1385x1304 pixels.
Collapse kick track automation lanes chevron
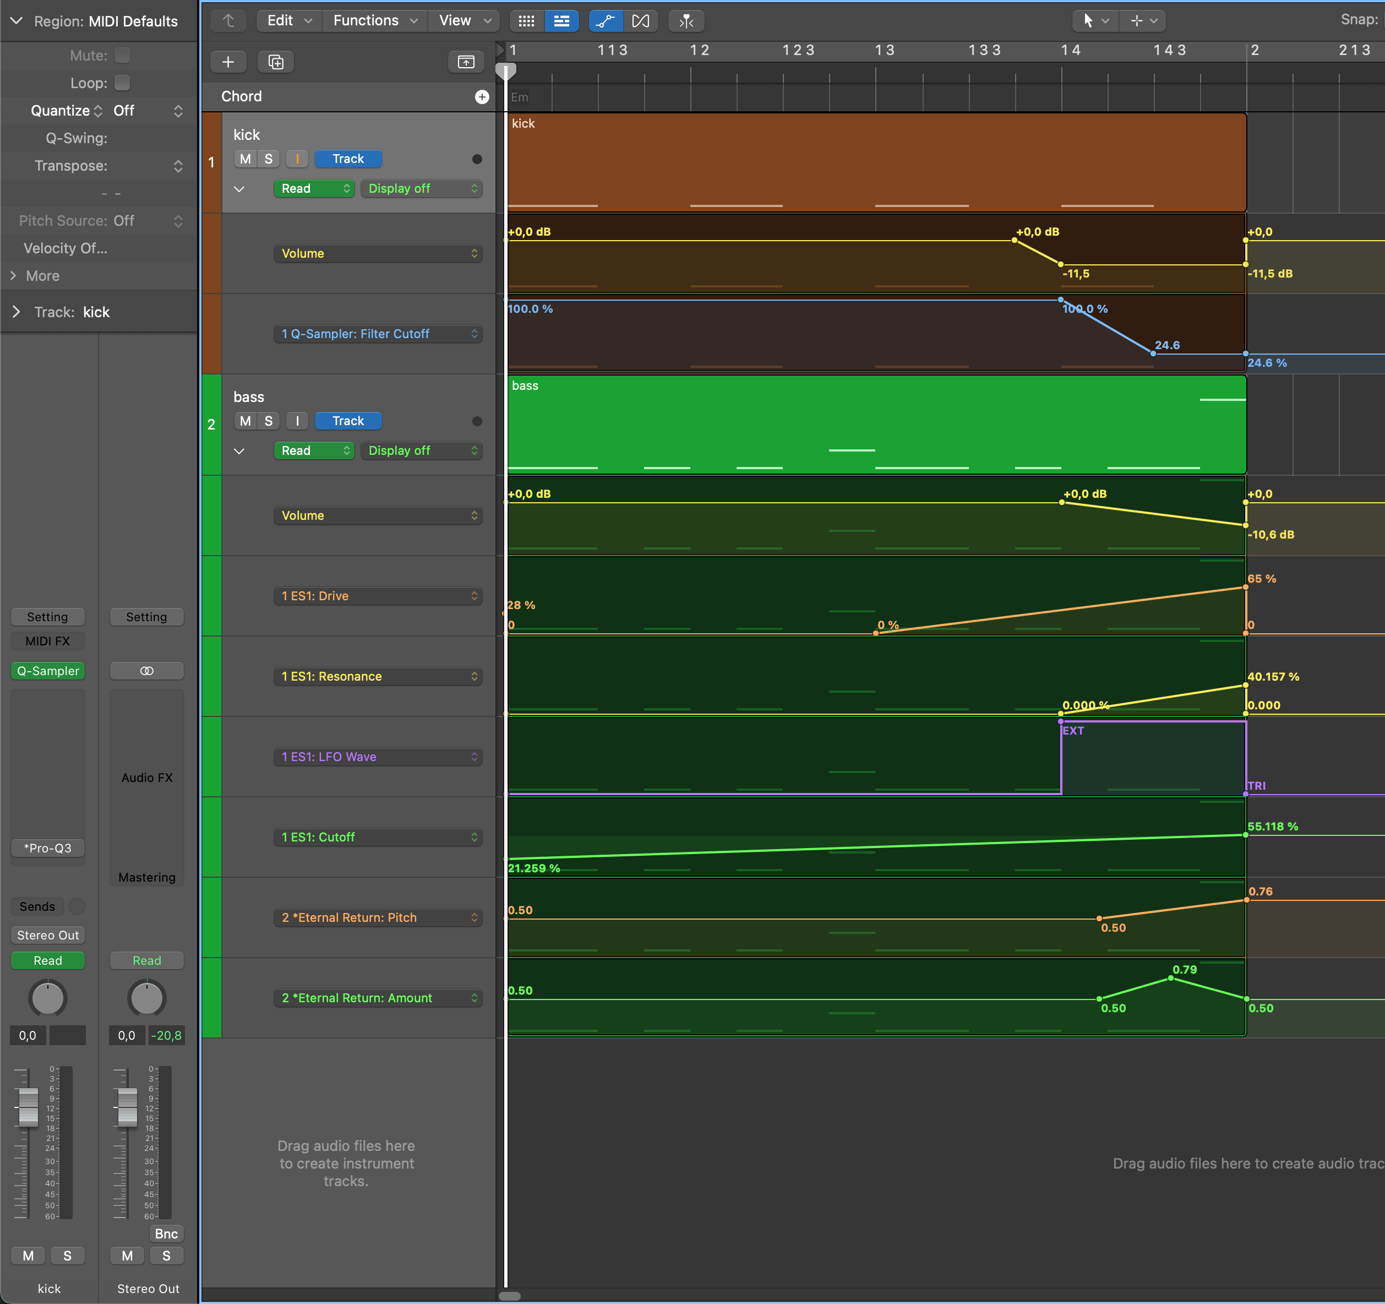point(239,189)
